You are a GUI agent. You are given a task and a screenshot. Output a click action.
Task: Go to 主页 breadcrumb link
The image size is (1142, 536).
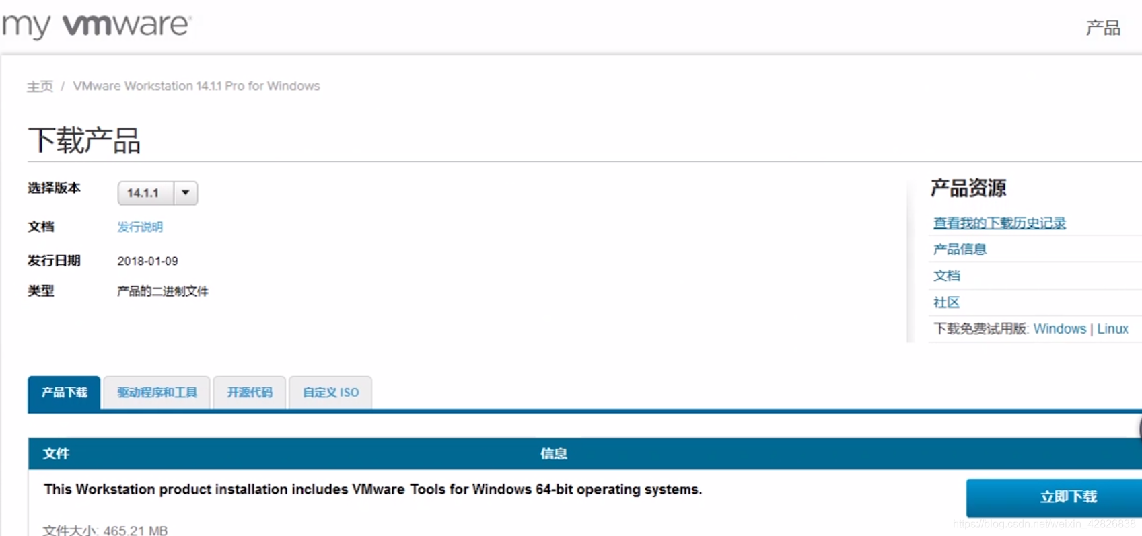[x=40, y=86]
